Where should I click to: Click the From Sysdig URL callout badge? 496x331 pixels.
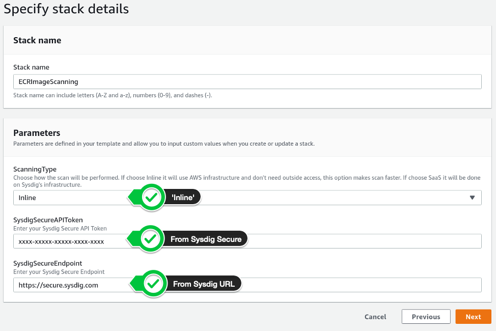tap(204, 284)
